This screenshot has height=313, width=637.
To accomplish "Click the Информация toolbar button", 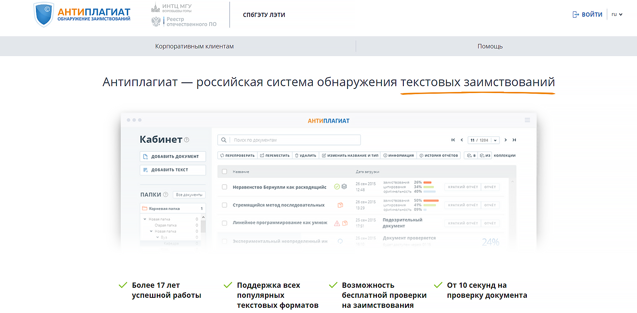I will tap(398, 156).
